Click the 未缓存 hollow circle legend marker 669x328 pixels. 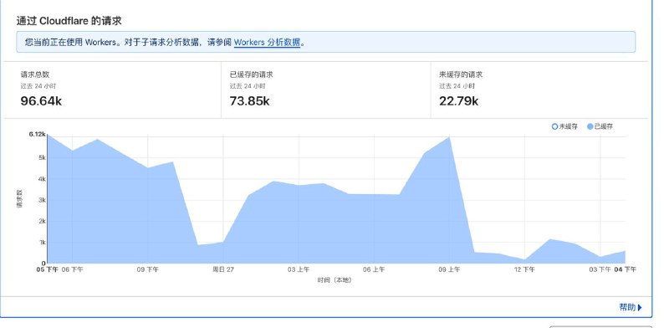point(554,126)
